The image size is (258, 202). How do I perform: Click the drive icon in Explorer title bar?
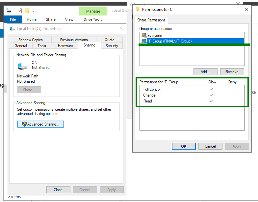tap(9, 11)
